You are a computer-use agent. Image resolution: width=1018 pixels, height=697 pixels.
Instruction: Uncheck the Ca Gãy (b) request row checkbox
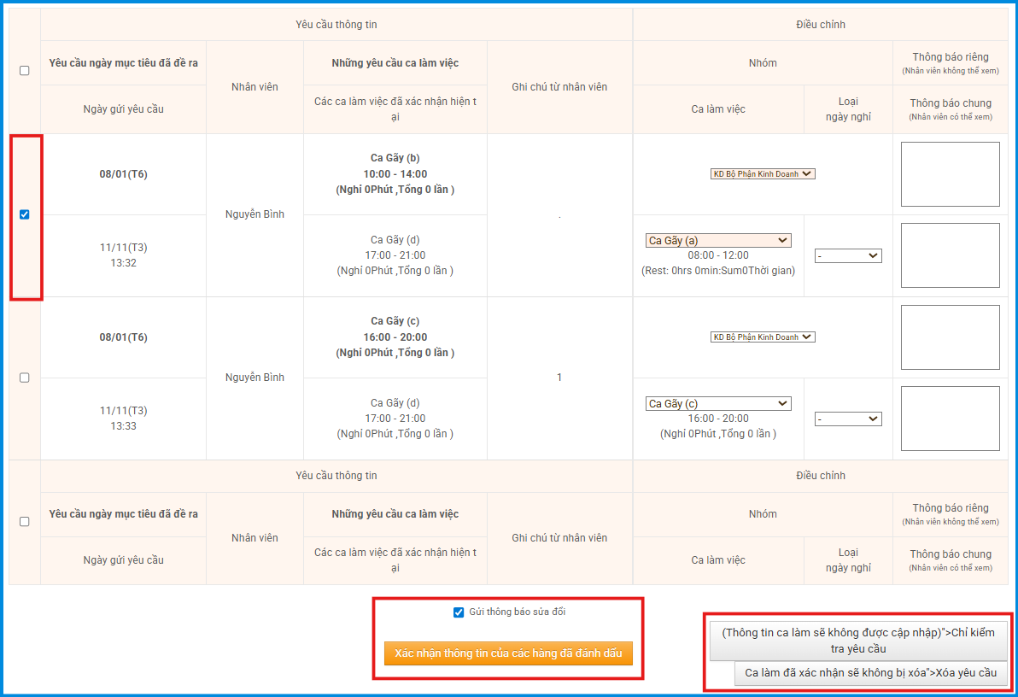[24, 214]
